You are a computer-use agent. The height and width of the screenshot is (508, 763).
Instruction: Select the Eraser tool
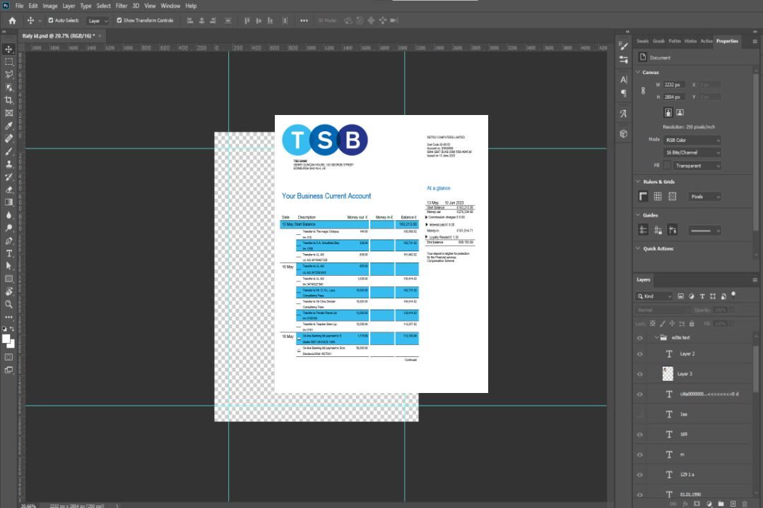pyautogui.click(x=8, y=190)
